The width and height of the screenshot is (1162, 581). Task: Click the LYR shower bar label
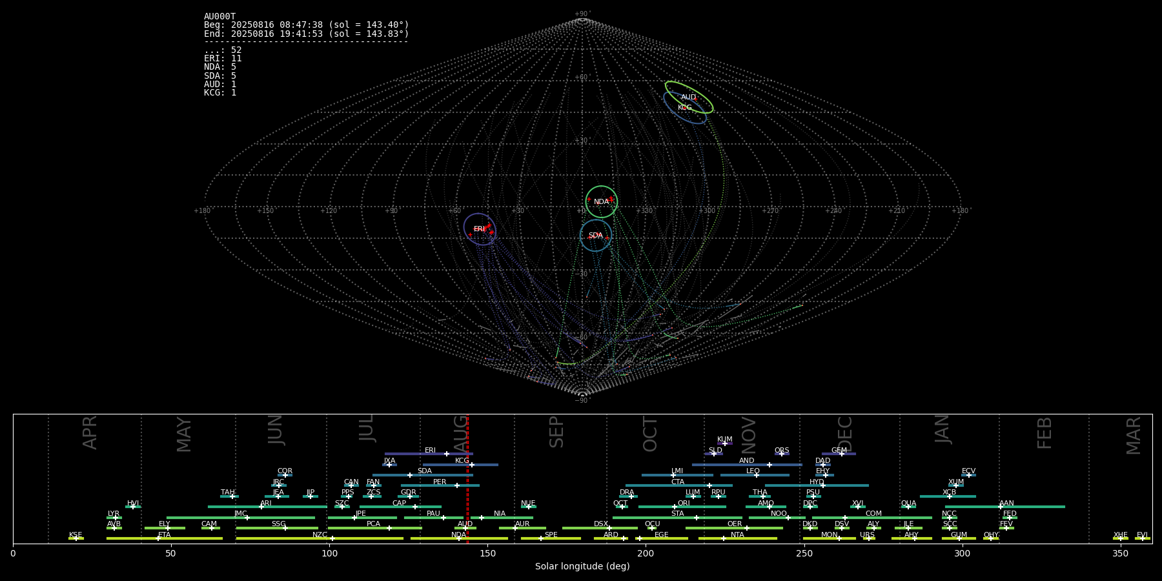114,514
